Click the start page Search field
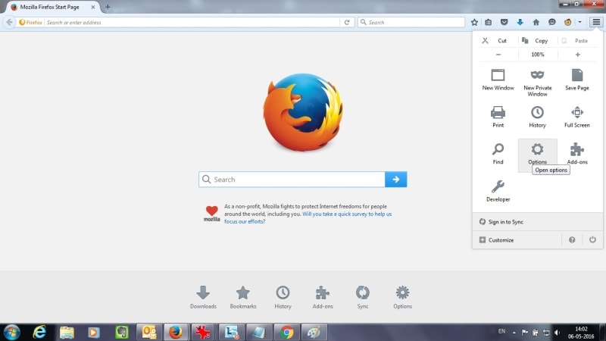Image resolution: width=606 pixels, height=341 pixels. pos(292,180)
